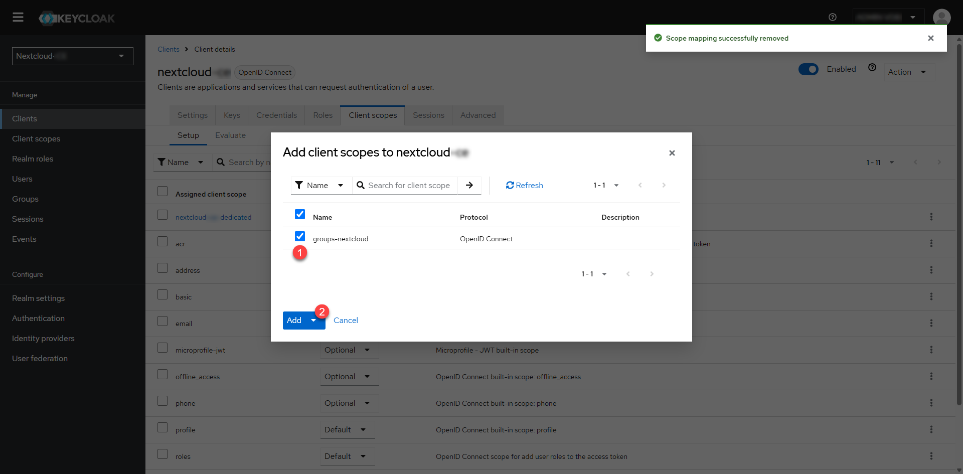Open dialog top 1-1 per-page dropdown

tap(606, 185)
